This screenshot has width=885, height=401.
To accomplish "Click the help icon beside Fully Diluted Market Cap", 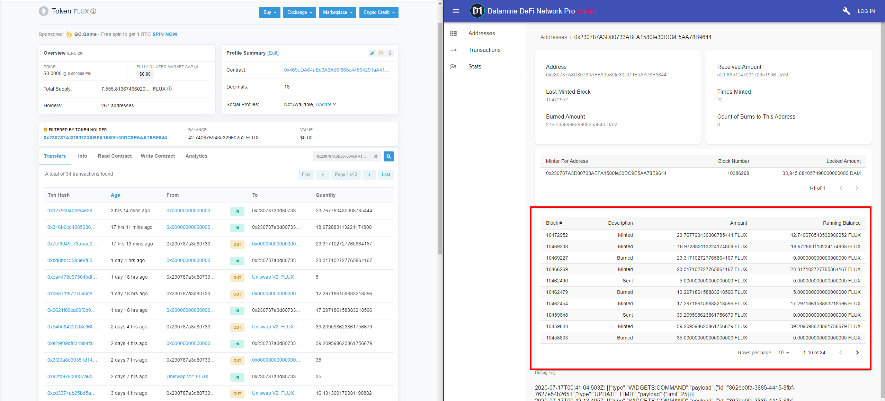I will [196, 67].
